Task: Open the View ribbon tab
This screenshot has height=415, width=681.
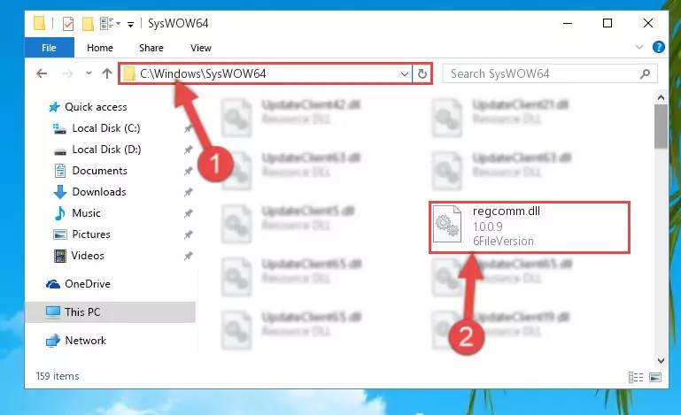Action: tap(201, 48)
